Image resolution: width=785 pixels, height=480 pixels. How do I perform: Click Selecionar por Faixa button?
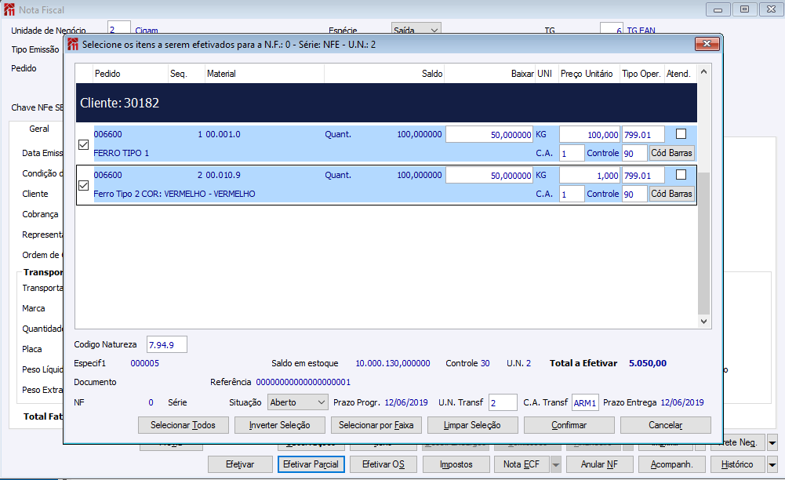click(376, 425)
